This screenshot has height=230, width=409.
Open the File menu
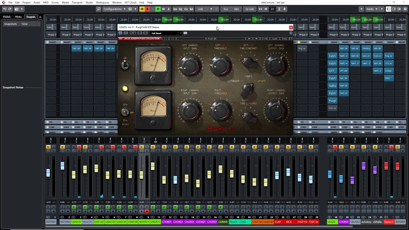[x=10, y=2]
